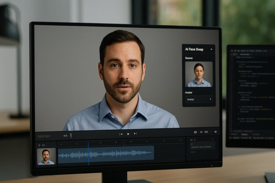Click the track type icon on the video track
The width and height of the screenshot is (275, 183).
click(44, 145)
